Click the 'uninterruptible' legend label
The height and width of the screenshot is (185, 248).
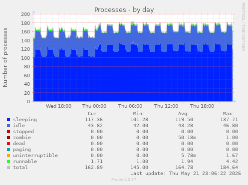[35, 156]
